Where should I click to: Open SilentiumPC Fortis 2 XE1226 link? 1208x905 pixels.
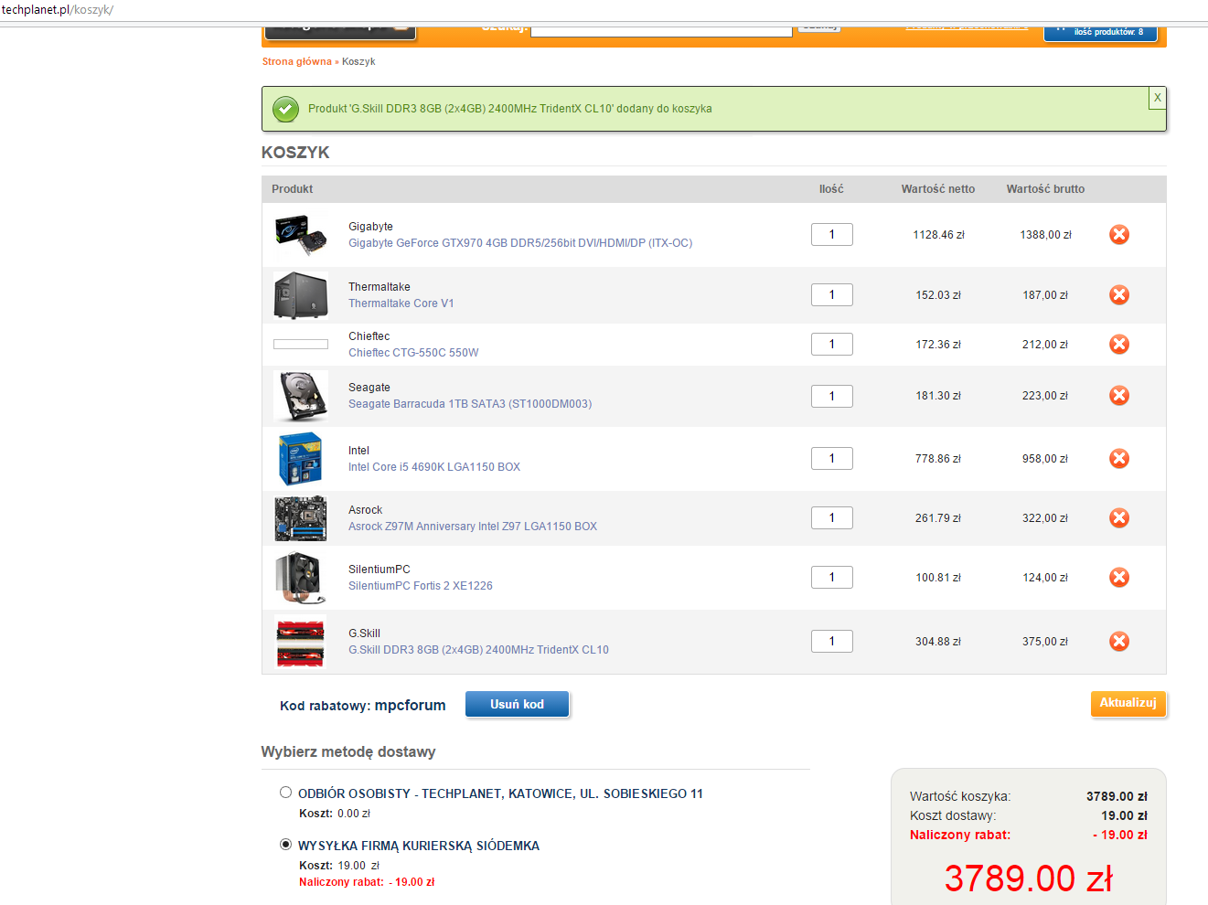pos(421,586)
